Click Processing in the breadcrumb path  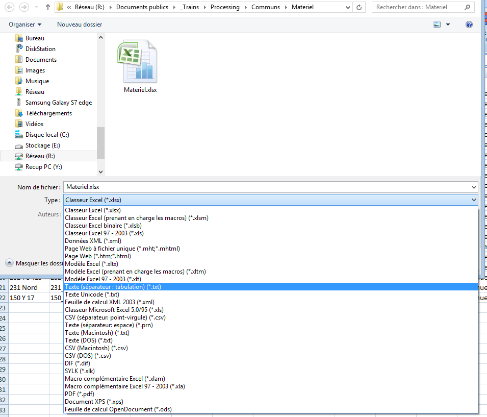(225, 7)
